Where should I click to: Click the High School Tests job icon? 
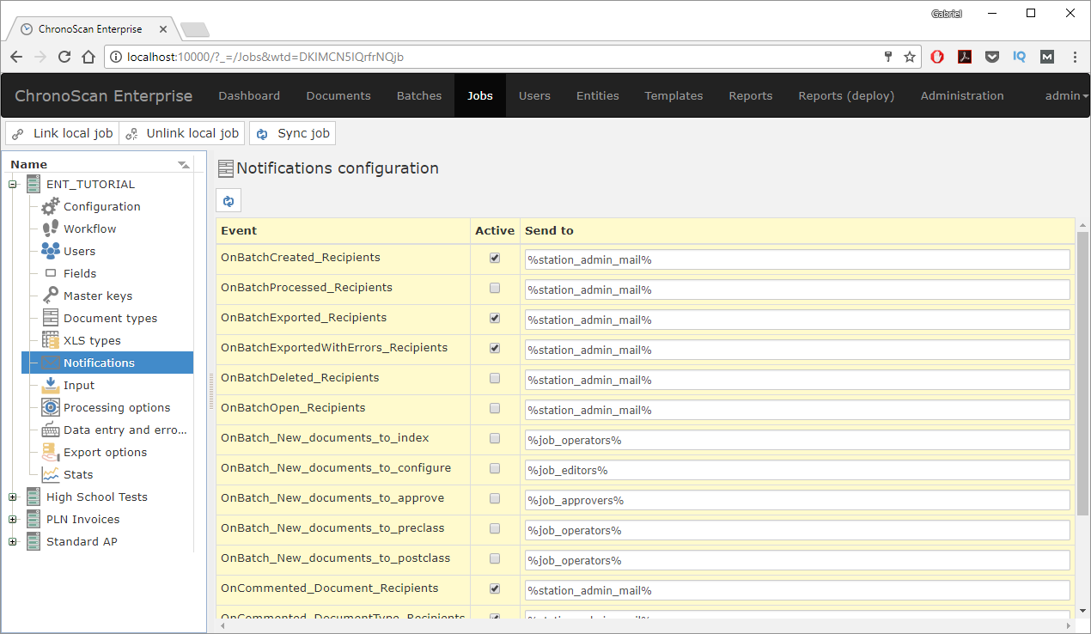34,497
